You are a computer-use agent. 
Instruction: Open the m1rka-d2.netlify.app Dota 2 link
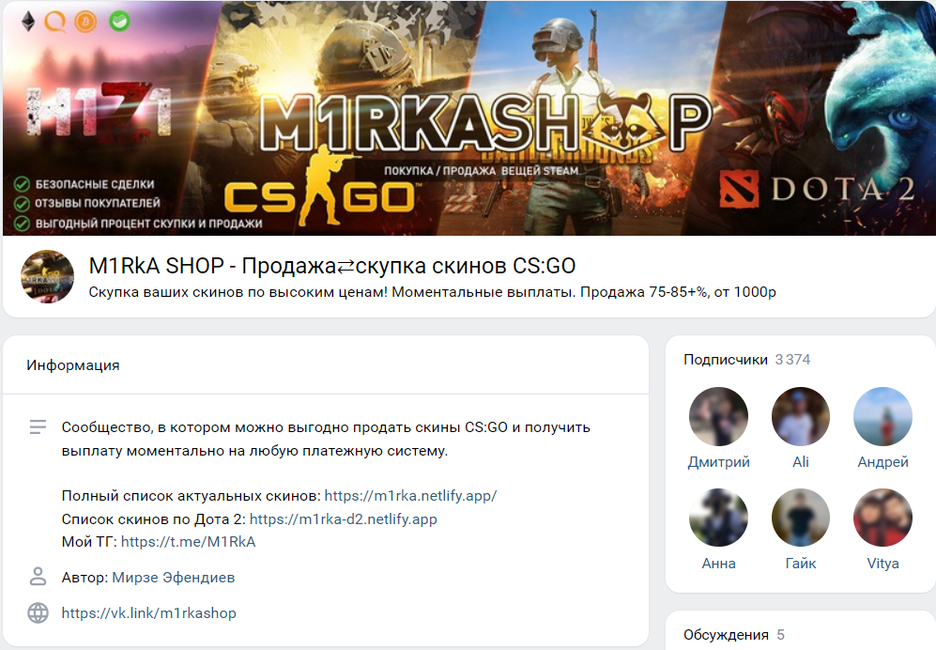[x=344, y=519]
